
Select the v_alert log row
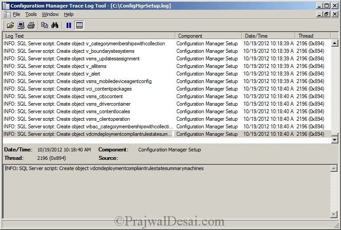pos(167,74)
